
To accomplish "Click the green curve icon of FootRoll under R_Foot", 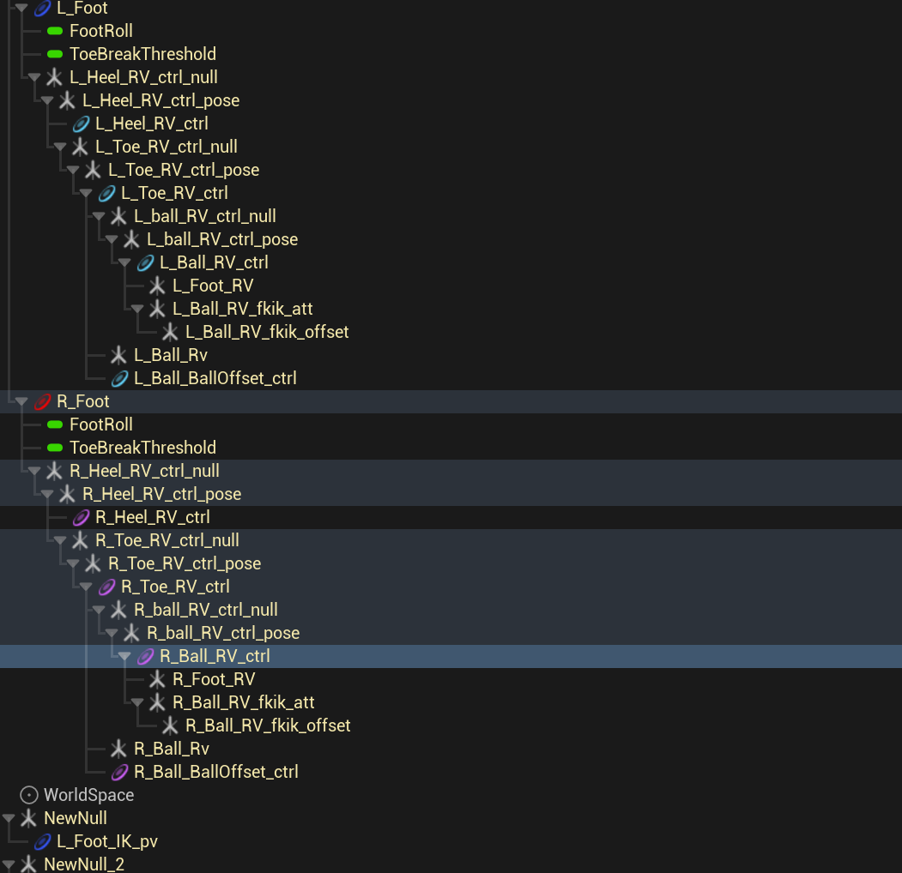I will pos(55,424).
